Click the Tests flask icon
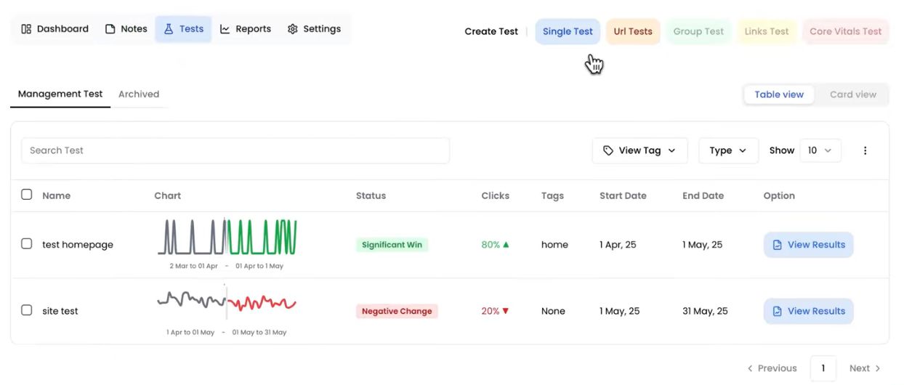The height and width of the screenshot is (385, 904). coord(169,29)
